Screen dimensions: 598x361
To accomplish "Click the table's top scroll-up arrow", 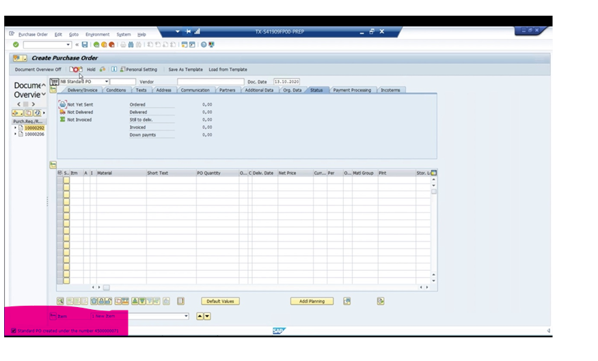I will pos(433,179).
